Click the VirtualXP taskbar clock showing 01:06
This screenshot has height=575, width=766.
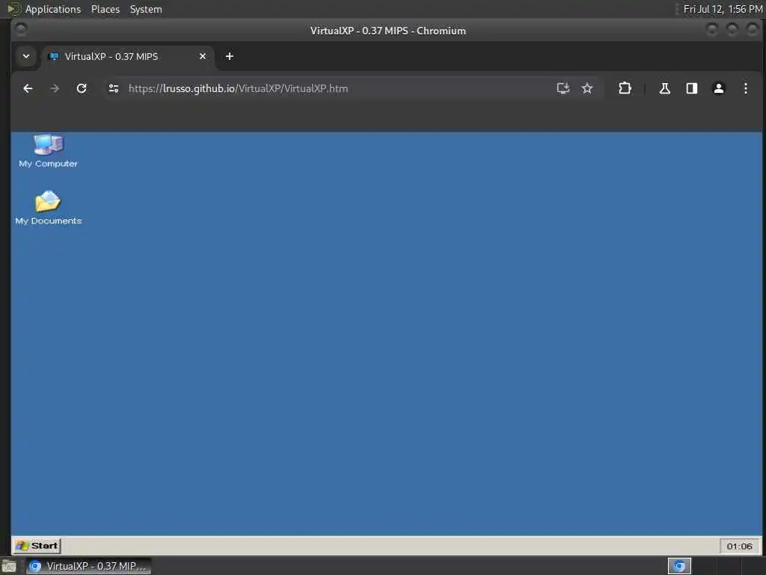pos(739,546)
